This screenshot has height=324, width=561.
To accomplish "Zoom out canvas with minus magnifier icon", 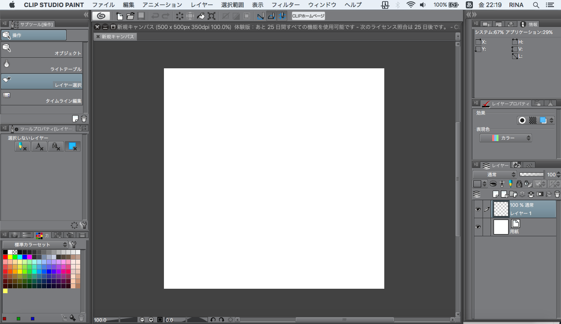I will tap(142, 320).
